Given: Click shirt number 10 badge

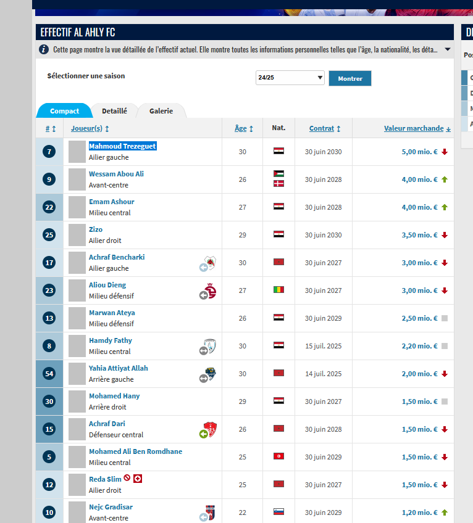Looking at the screenshot, I should pyautogui.click(x=49, y=513).
